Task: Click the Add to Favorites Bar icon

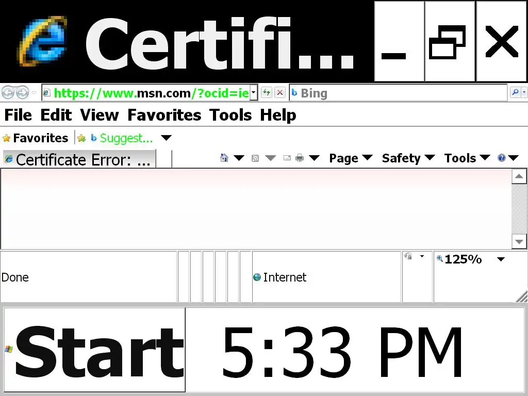Action: (81, 138)
